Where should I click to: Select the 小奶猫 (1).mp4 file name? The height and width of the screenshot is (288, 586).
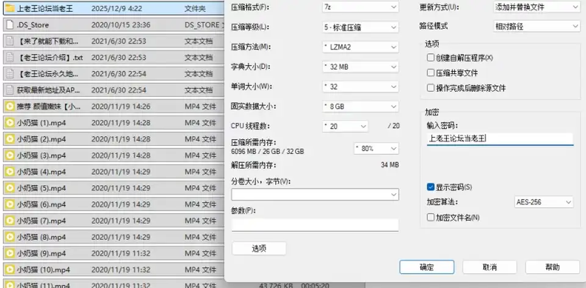tap(41, 123)
